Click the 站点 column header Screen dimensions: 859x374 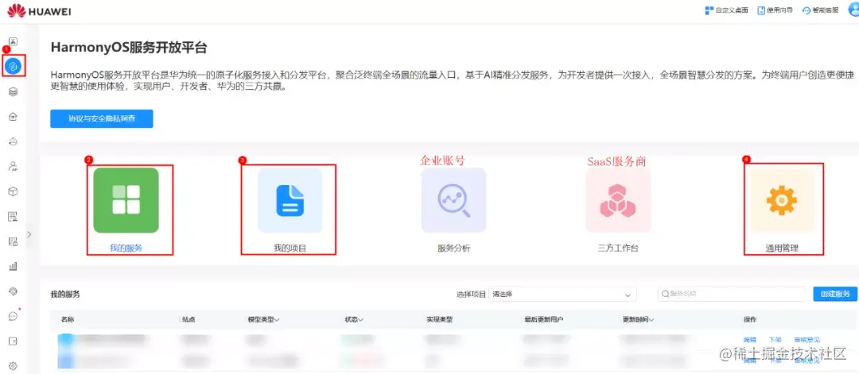[x=189, y=320]
